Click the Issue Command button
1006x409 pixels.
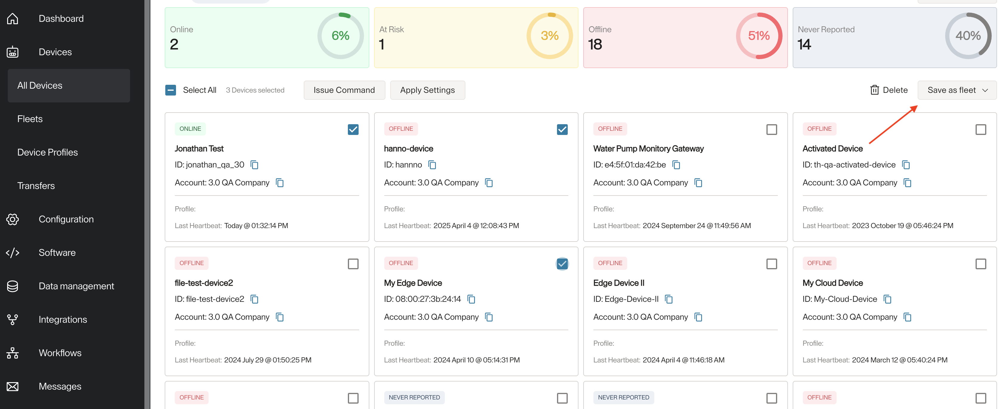pos(344,90)
